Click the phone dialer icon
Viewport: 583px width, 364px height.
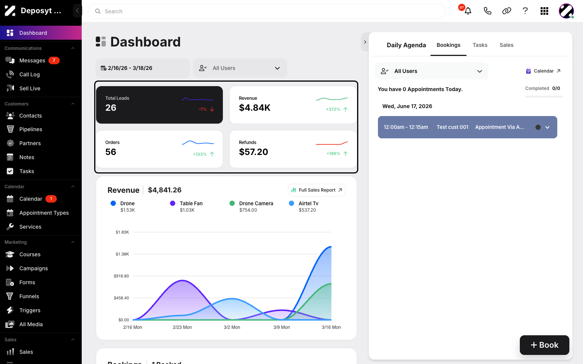[488, 11]
